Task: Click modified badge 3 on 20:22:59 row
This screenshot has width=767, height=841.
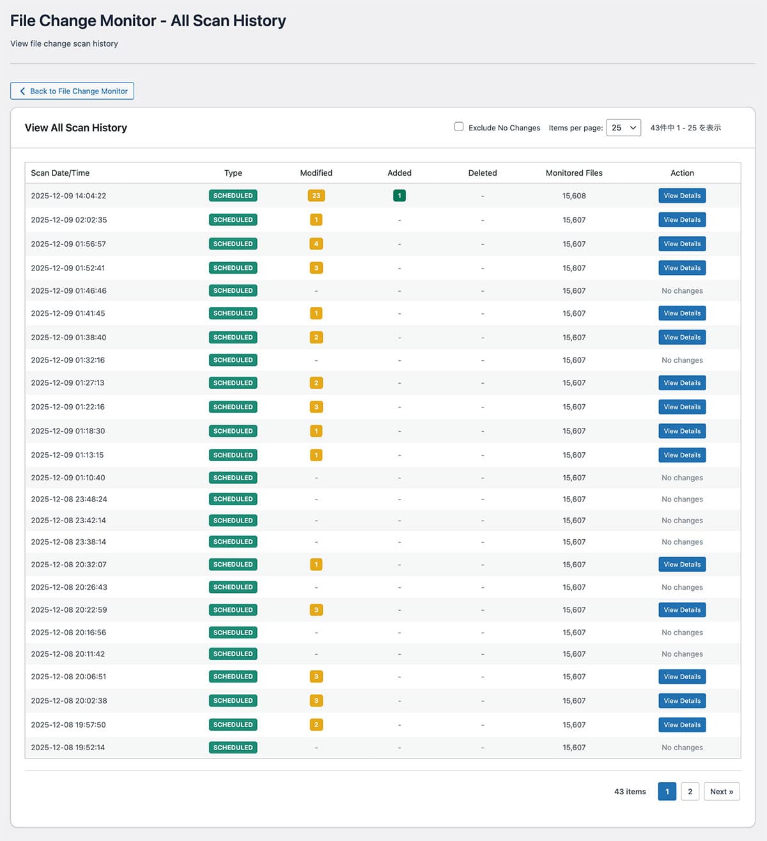Action: 316,610
